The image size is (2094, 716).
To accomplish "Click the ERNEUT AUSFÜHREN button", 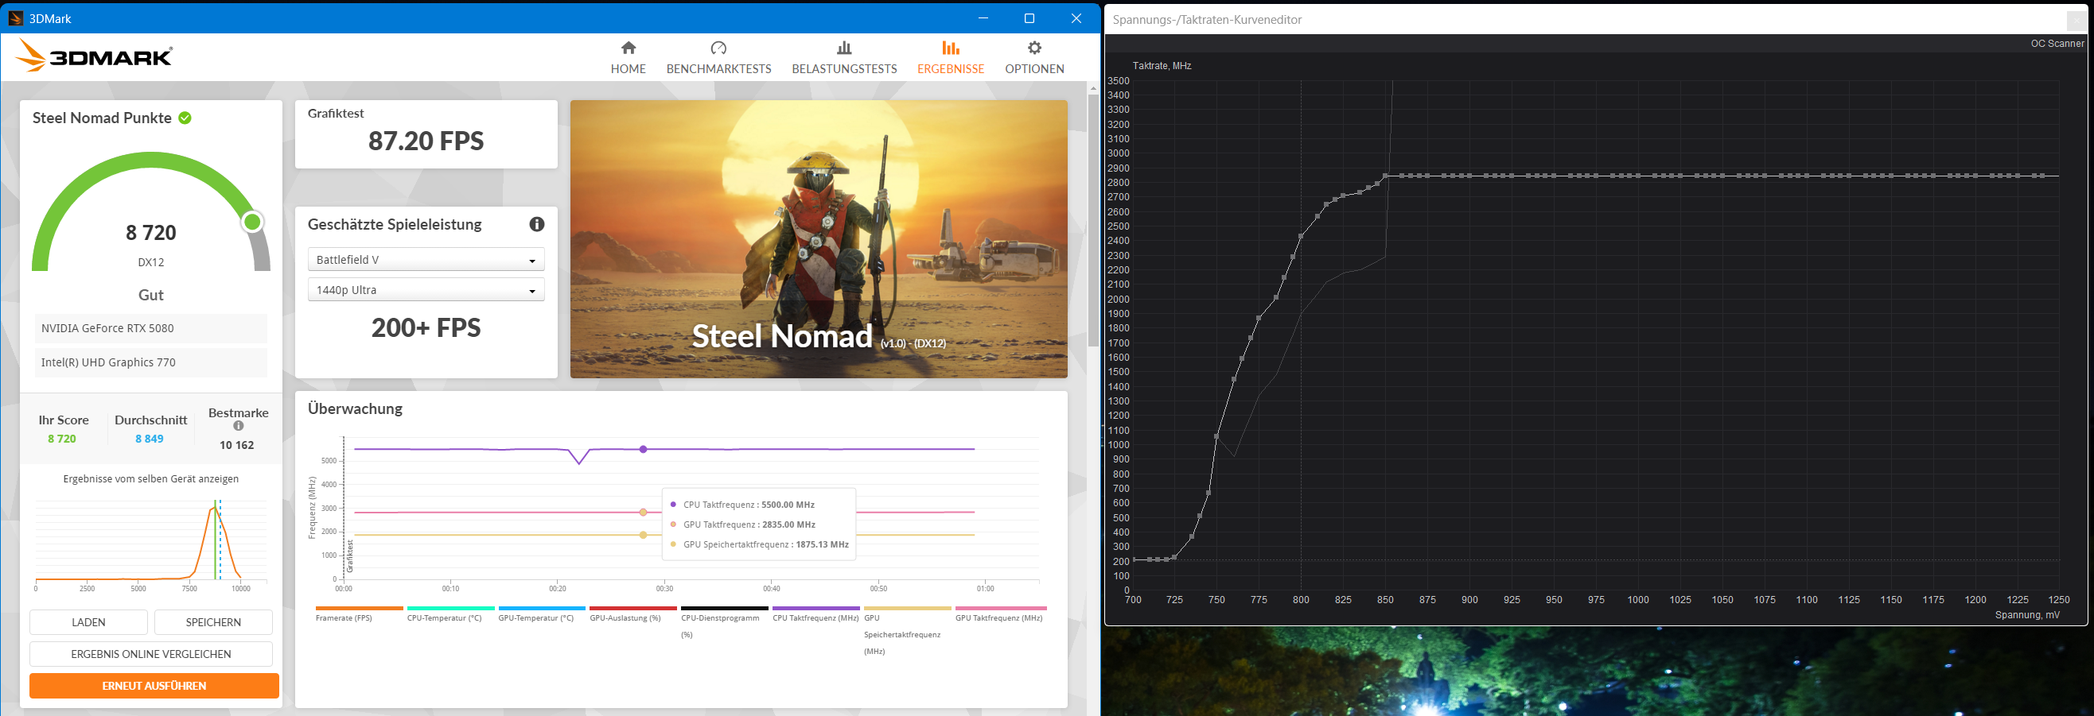I will pyautogui.click(x=154, y=686).
